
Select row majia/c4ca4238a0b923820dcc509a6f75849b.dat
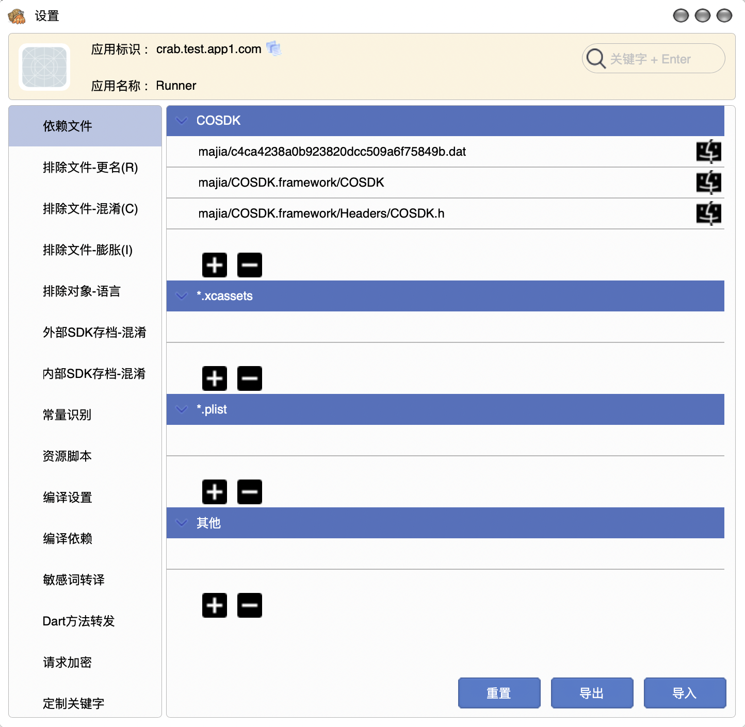point(445,152)
